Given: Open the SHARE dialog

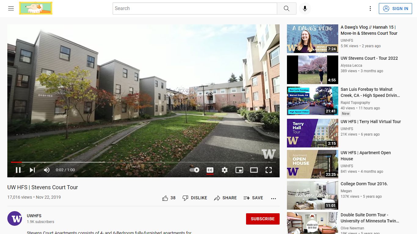Looking at the screenshot, I should (225, 198).
